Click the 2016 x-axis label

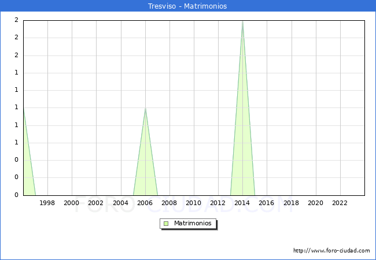(x=267, y=203)
